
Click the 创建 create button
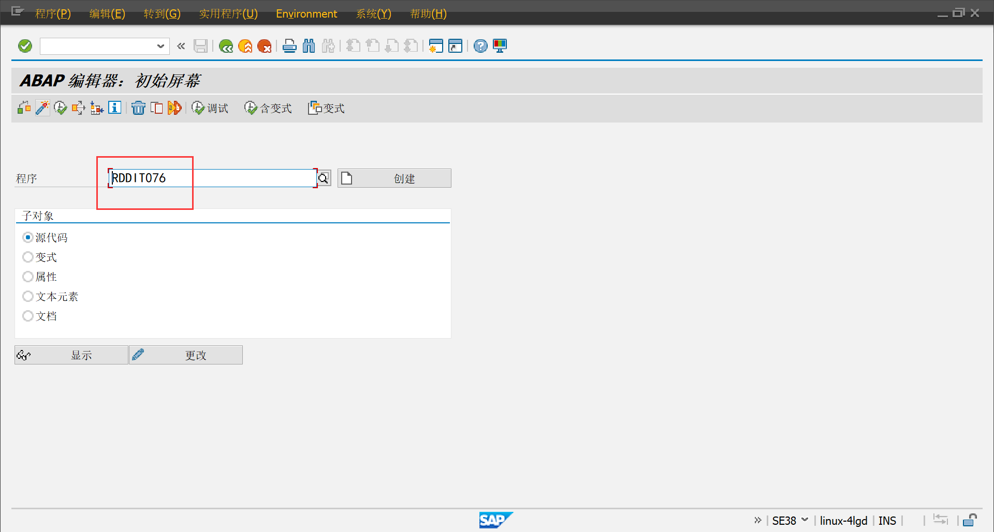coord(394,178)
